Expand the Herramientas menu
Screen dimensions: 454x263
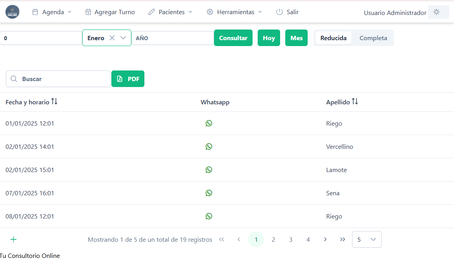point(234,12)
